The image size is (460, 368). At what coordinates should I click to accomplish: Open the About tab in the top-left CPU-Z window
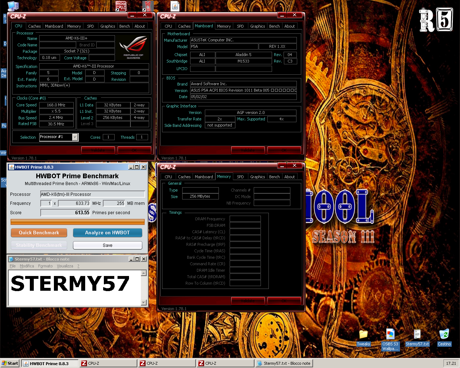140,26
